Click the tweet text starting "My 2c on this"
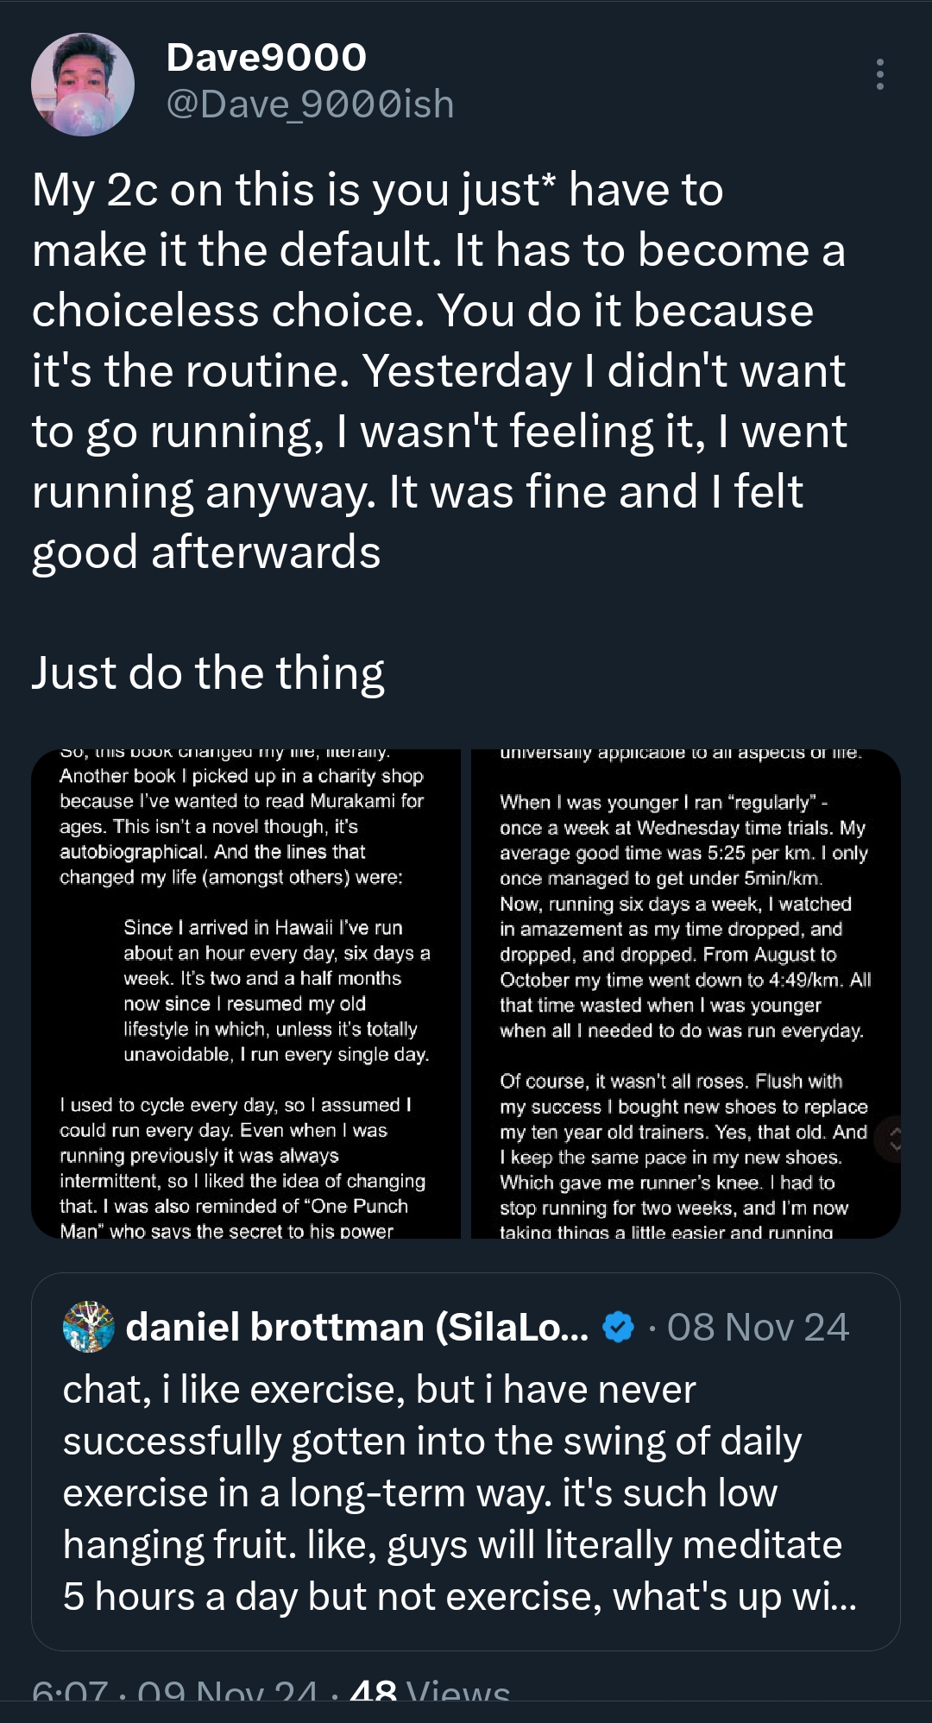Screen dimensions: 932x1723 438,371
